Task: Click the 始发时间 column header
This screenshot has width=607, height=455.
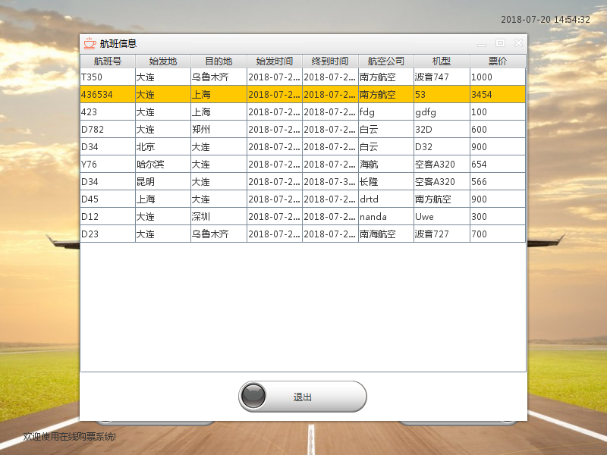Action: 275,61
